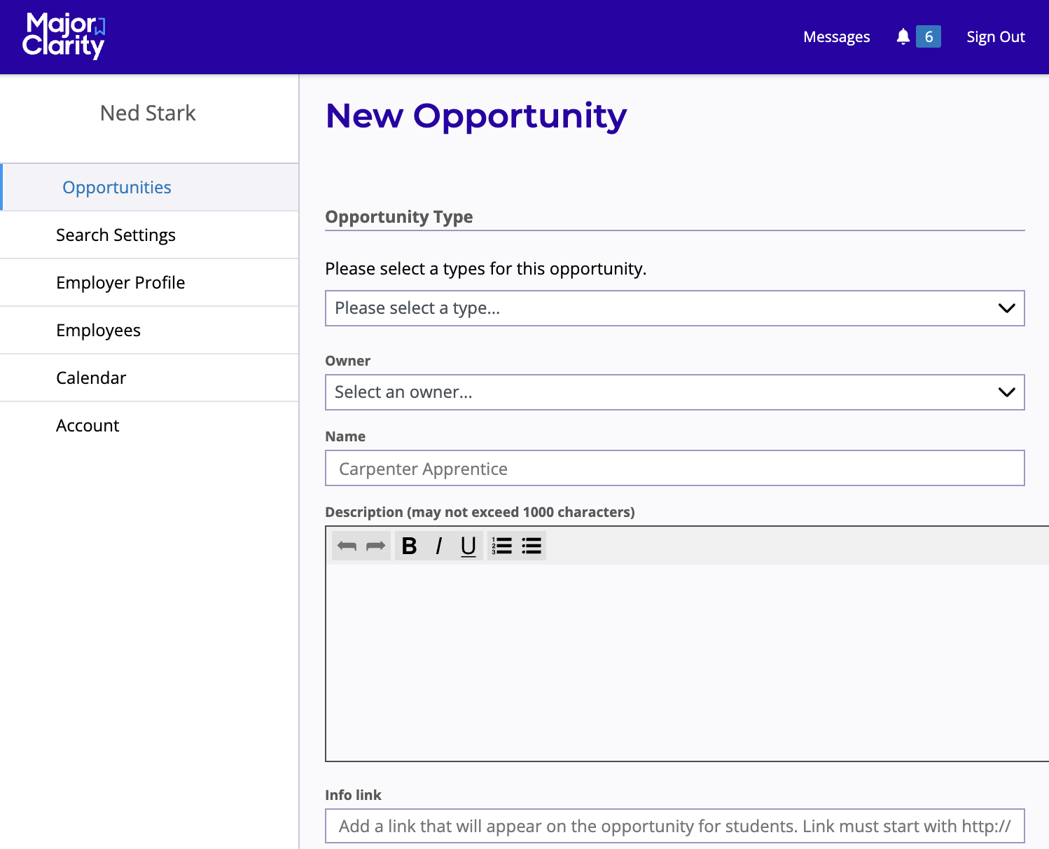Image resolution: width=1049 pixels, height=849 pixels.
Task: Insert a bulleted list in description
Action: click(532, 546)
